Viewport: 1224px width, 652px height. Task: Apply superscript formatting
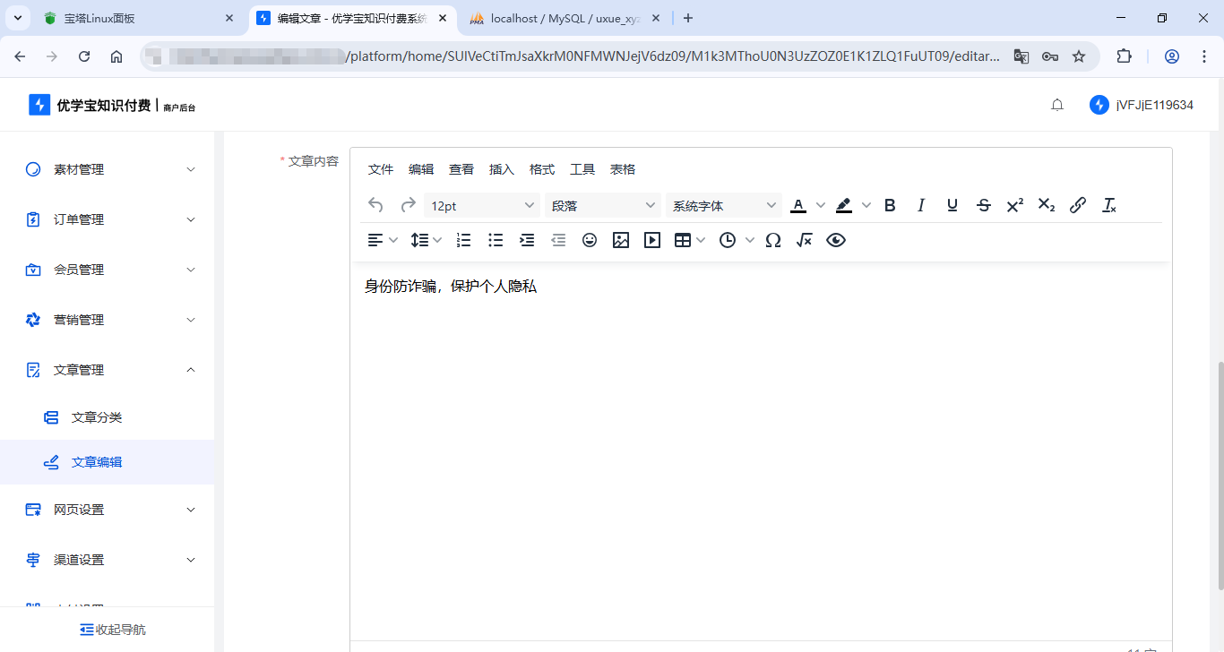(x=1014, y=205)
